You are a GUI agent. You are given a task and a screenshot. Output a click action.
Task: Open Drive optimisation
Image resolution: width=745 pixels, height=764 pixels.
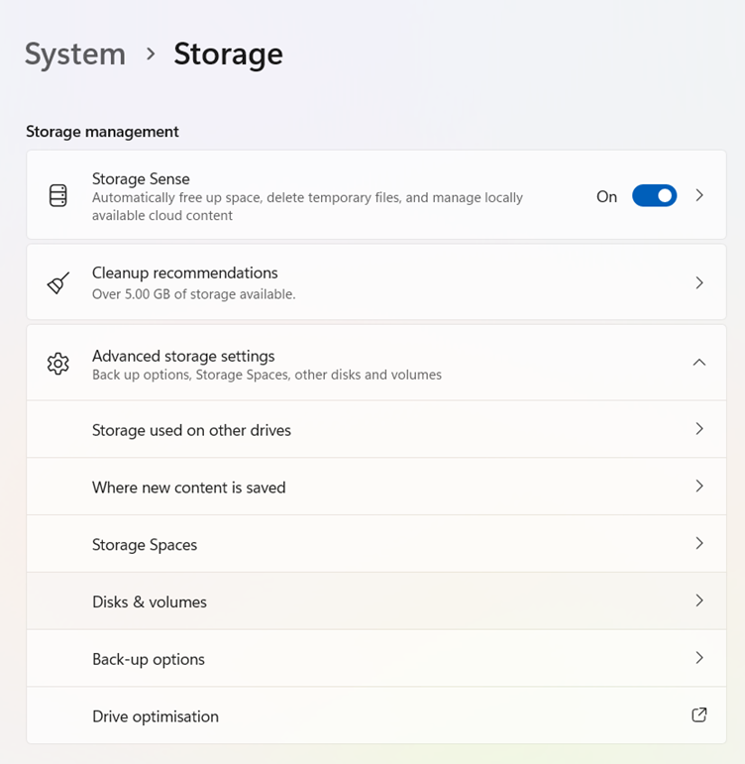376,715
